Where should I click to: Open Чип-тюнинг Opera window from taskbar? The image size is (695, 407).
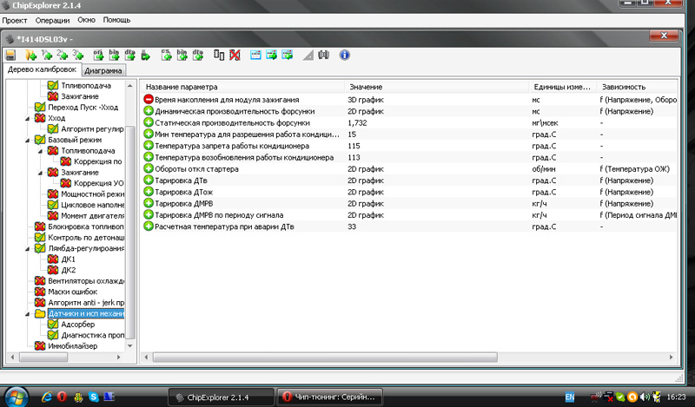click(333, 397)
